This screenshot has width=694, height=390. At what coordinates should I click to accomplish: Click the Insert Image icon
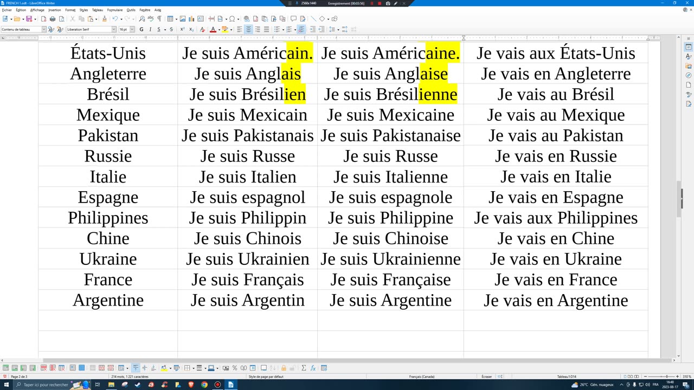(183, 19)
